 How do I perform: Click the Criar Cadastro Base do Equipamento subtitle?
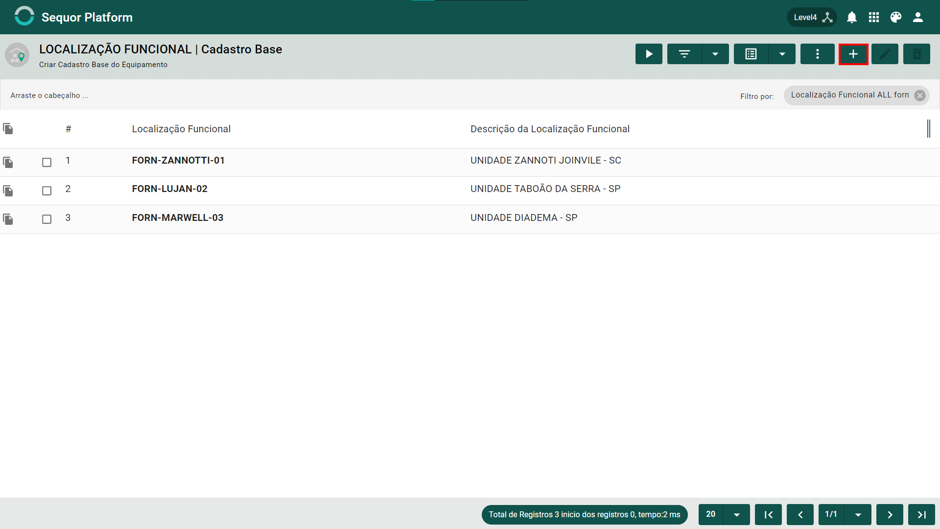pos(103,65)
